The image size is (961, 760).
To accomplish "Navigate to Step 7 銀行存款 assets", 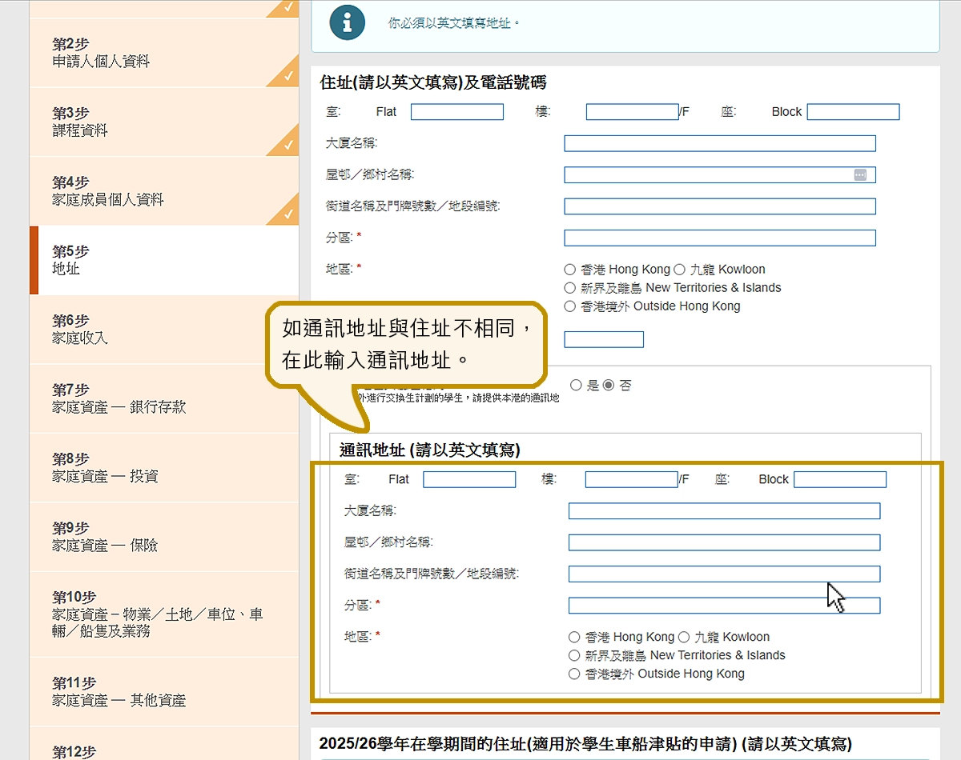I will click(163, 398).
